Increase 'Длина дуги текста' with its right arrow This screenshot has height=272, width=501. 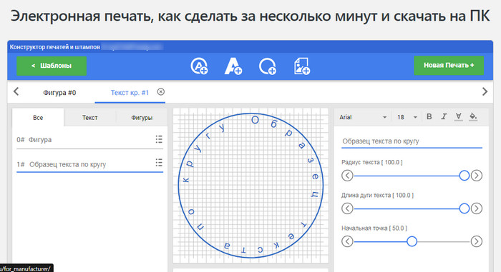(477, 208)
